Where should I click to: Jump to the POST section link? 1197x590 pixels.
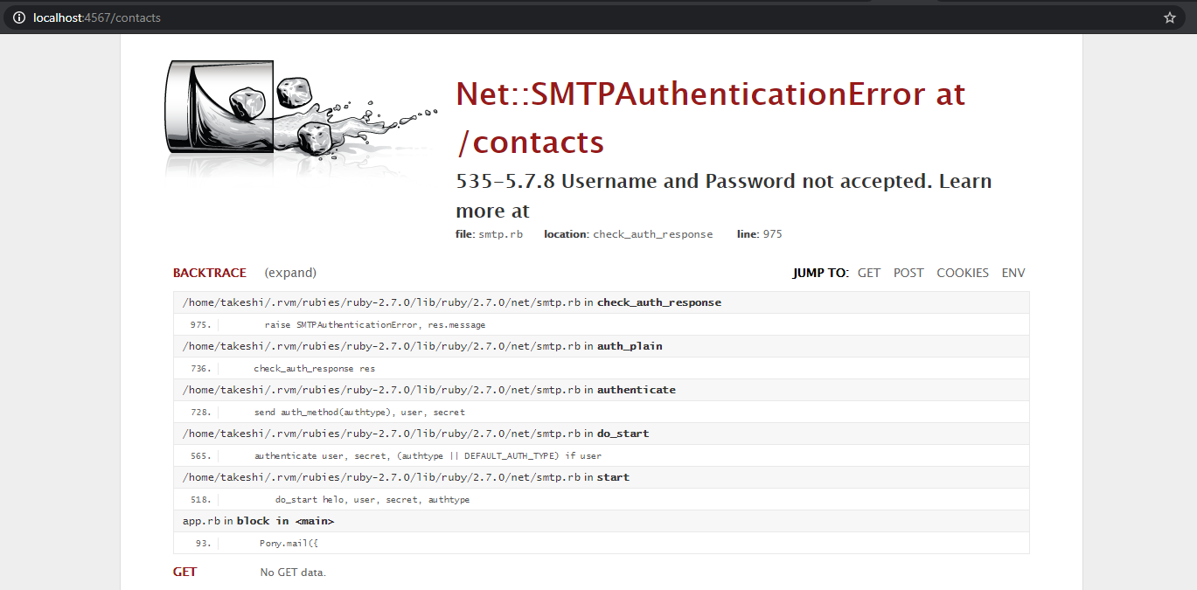coord(908,273)
